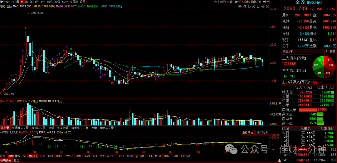
Task: Open the download arrow icon at bottom right
Action: click(x=279, y=160)
